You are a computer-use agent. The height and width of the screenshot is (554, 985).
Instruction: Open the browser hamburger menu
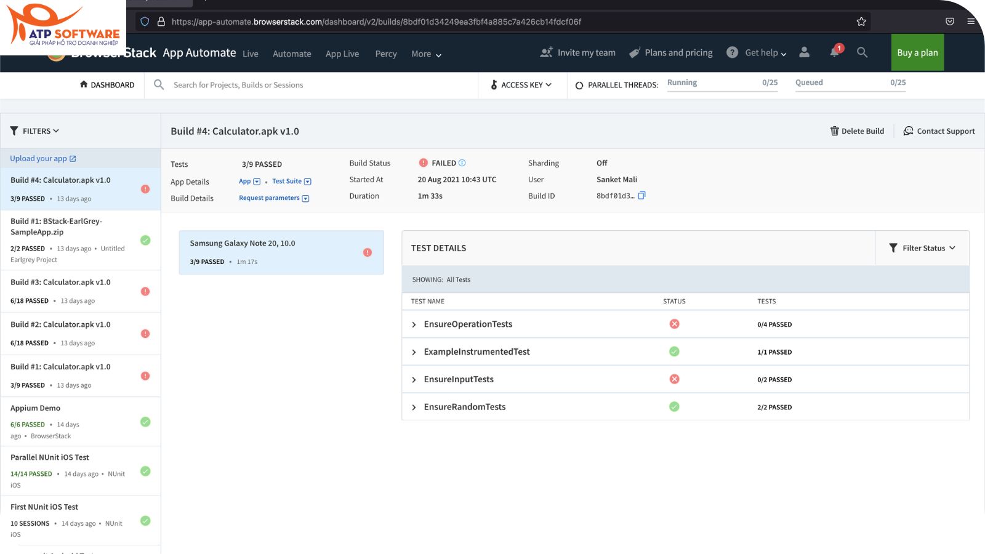[971, 22]
